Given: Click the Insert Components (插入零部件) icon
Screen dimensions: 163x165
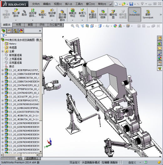Looking at the screenshot, I should [16, 13].
